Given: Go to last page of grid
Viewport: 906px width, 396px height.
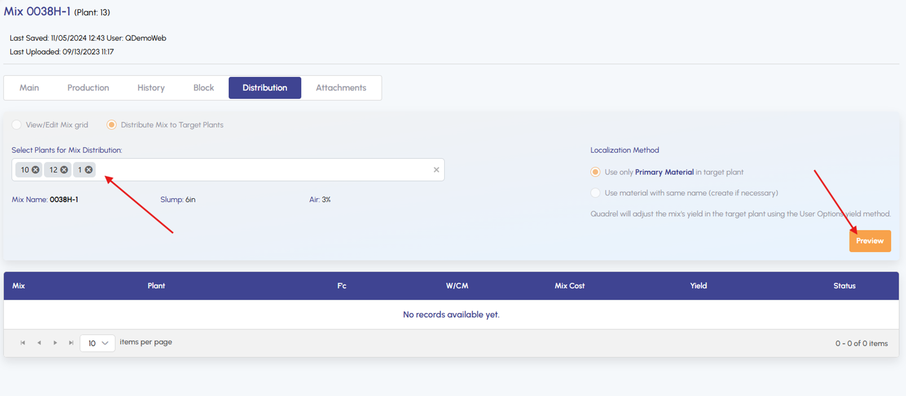Looking at the screenshot, I should 71,343.
